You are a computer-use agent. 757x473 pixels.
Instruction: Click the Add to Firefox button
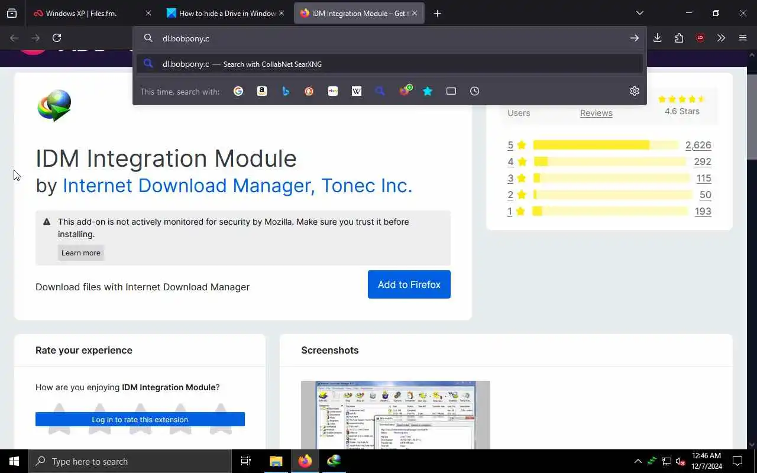click(409, 284)
